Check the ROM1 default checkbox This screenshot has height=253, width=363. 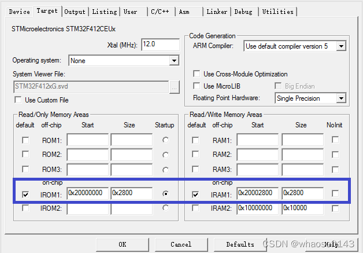tap(25, 140)
